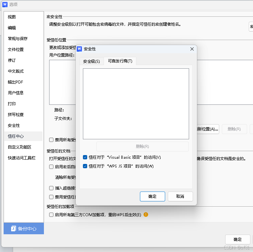Open 快速访问工具栏 settings

(23, 158)
